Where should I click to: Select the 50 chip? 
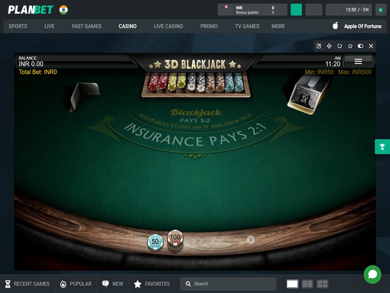[155, 242]
